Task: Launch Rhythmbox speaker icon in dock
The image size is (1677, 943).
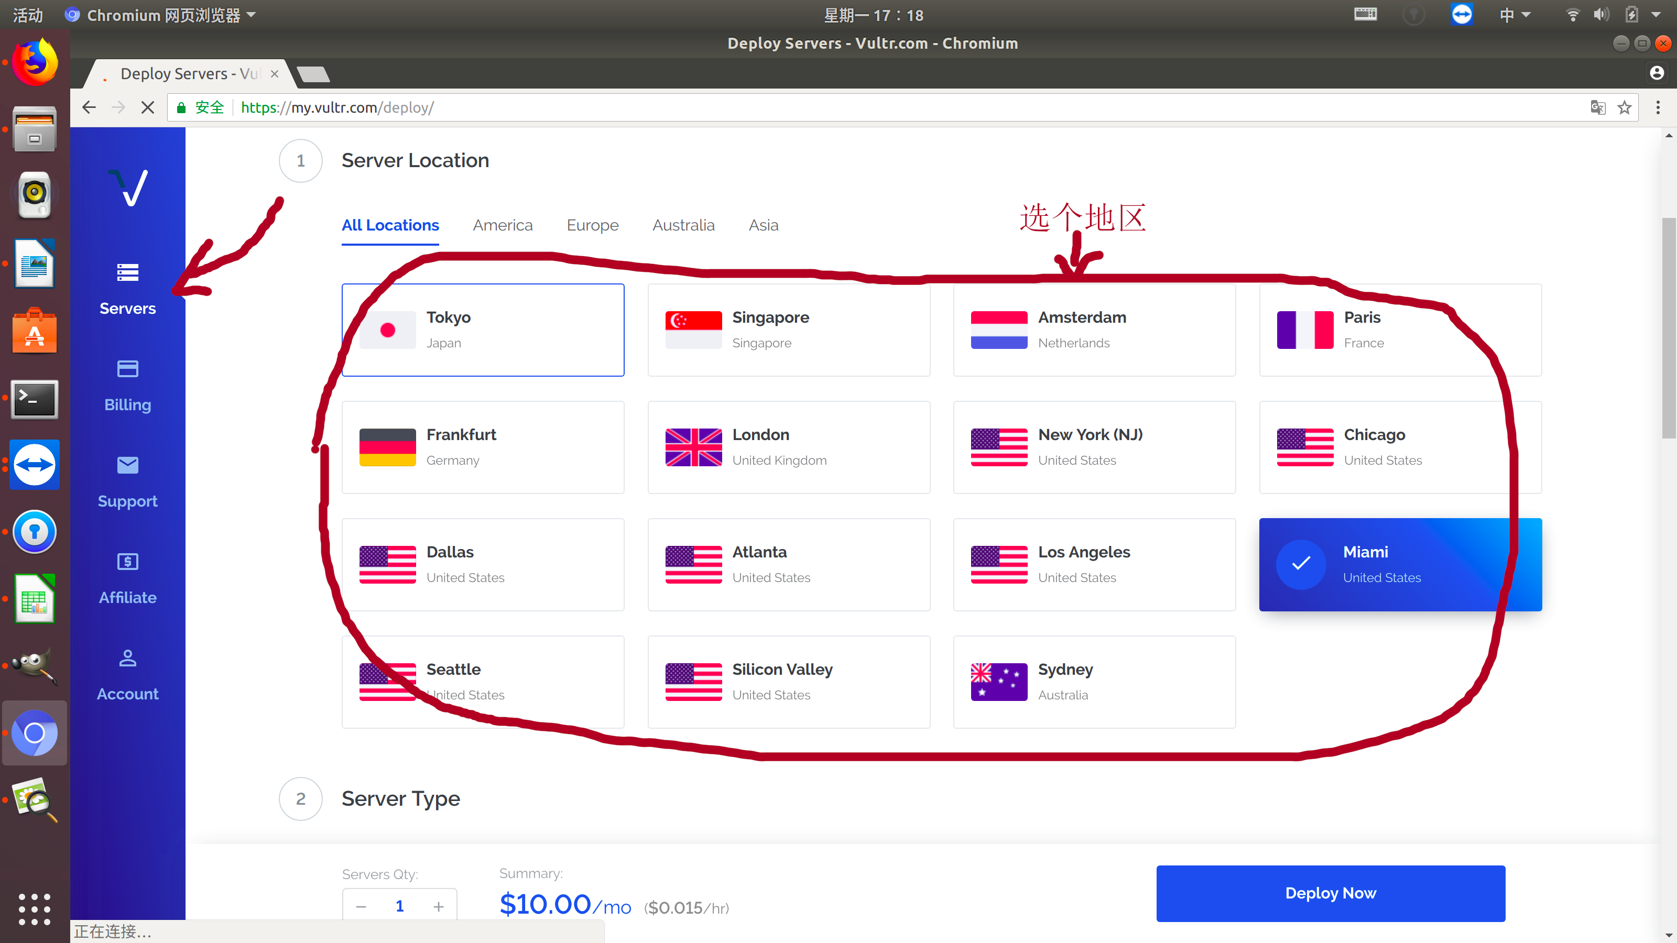Action: [35, 195]
